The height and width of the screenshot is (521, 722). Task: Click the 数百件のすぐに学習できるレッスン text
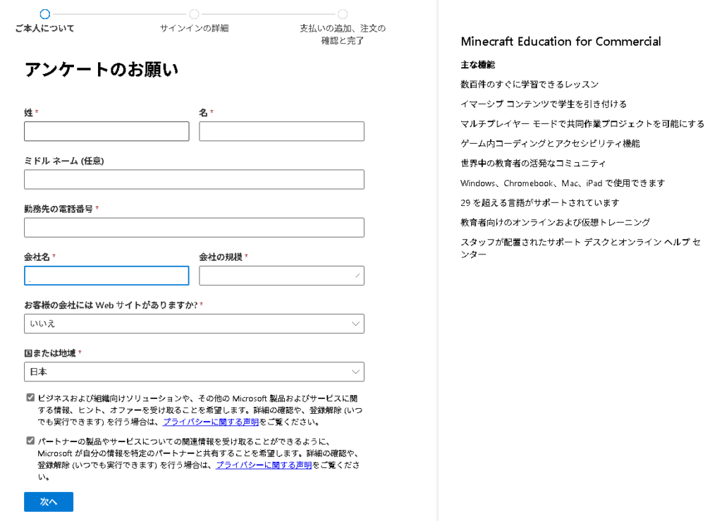coord(530,84)
